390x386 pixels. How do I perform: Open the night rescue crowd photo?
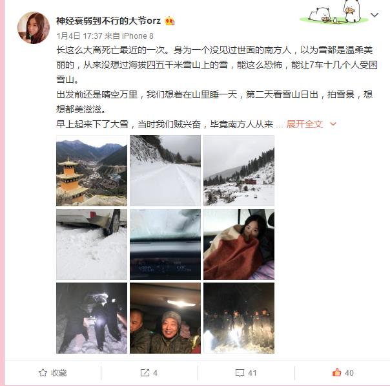pos(239,318)
